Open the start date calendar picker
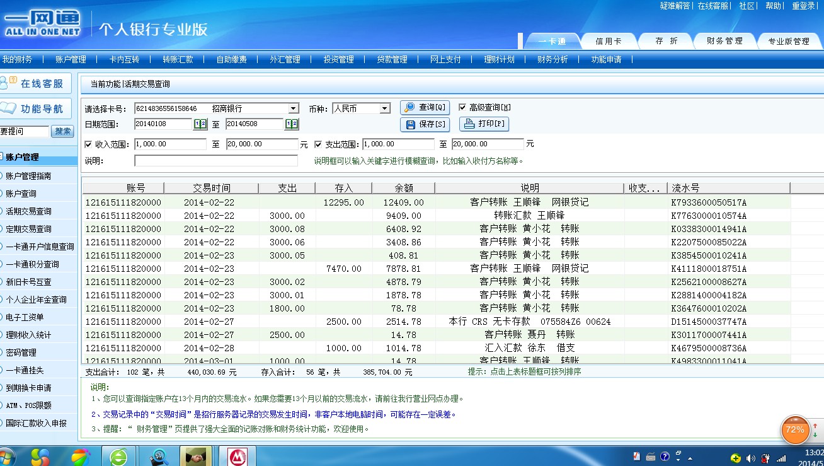Screen dimensions: 824x466 tap(200, 124)
